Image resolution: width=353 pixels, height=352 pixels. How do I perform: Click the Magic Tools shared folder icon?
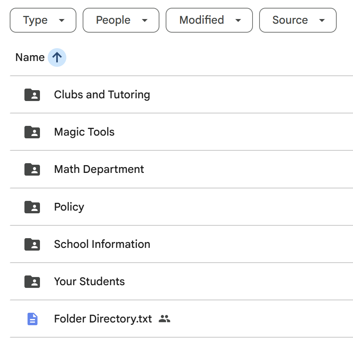pyautogui.click(x=32, y=132)
